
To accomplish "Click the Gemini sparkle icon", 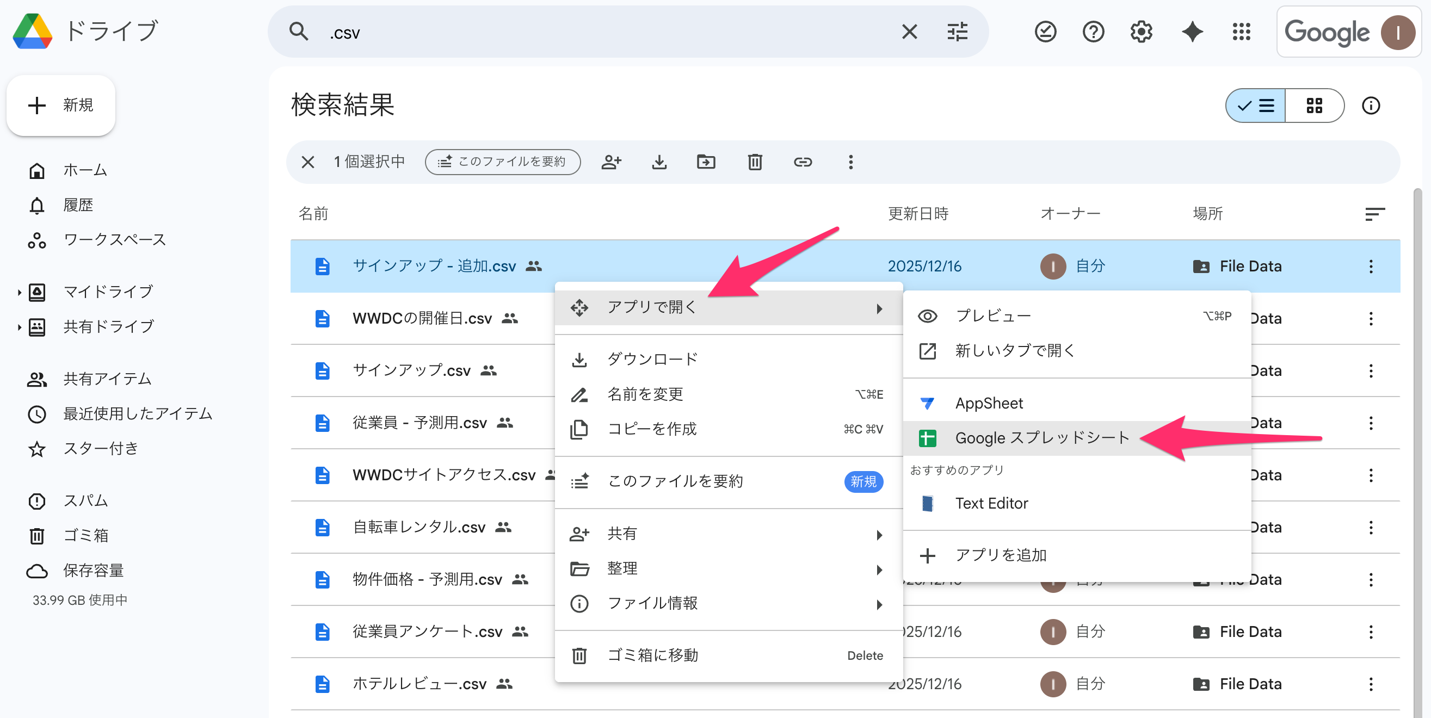I will pos(1192,32).
